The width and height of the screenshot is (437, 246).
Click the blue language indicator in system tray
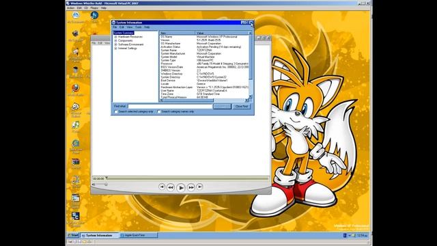(x=345, y=236)
